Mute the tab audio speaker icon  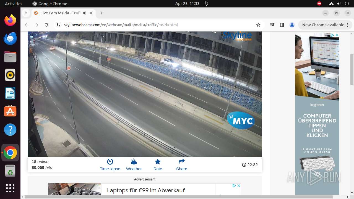tap(85, 13)
